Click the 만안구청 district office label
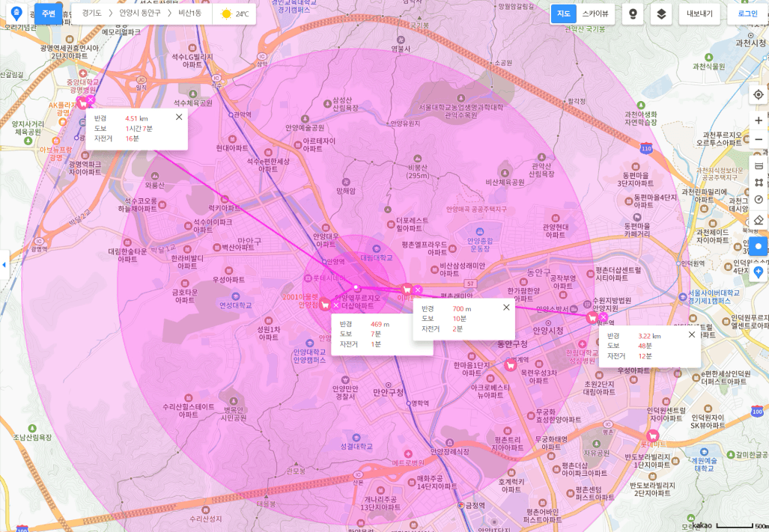The height and width of the screenshot is (532, 769). point(389,392)
